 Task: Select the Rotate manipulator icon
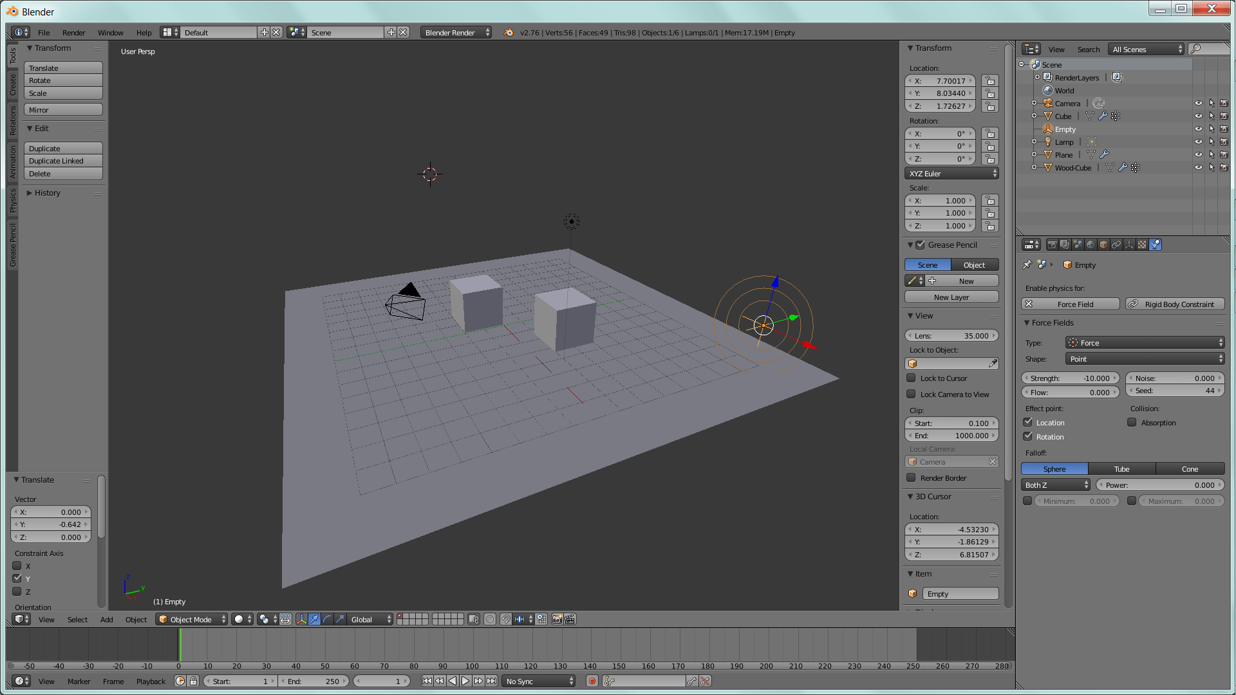(326, 619)
